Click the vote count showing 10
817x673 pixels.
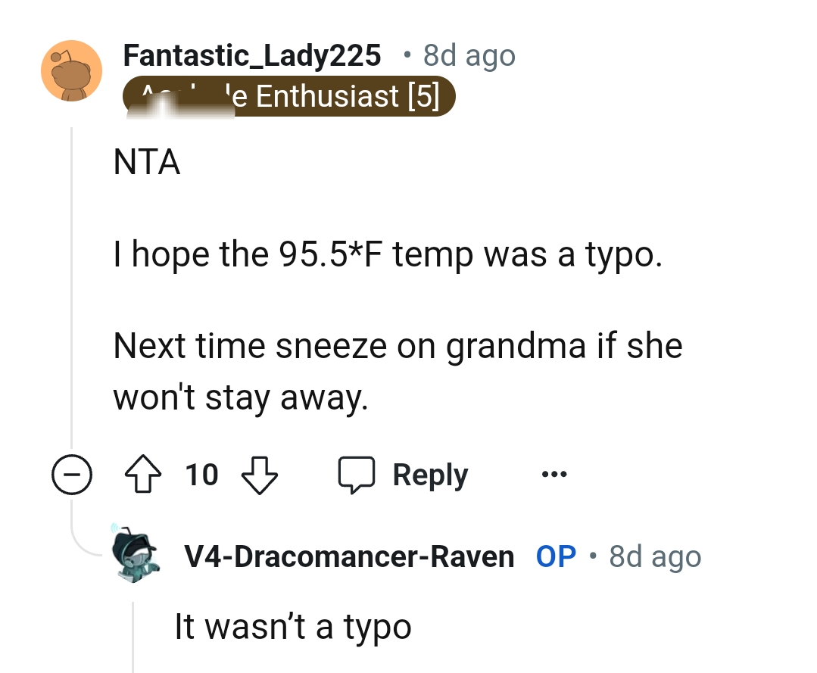(x=201, y=475)
